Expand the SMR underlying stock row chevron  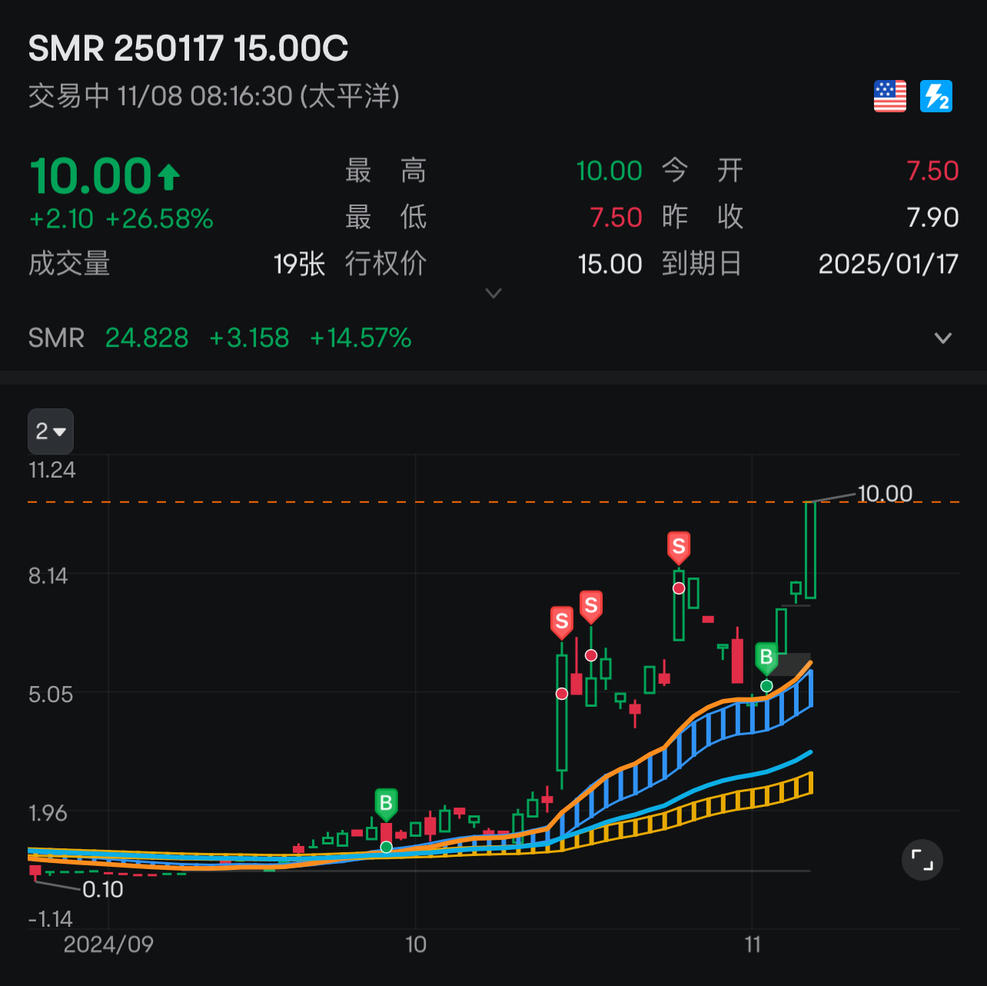[x=942, y=338]
